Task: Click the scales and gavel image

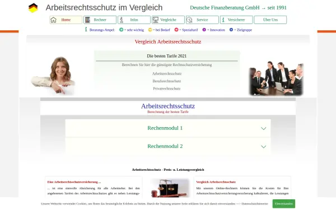Action: coord(170,188)
